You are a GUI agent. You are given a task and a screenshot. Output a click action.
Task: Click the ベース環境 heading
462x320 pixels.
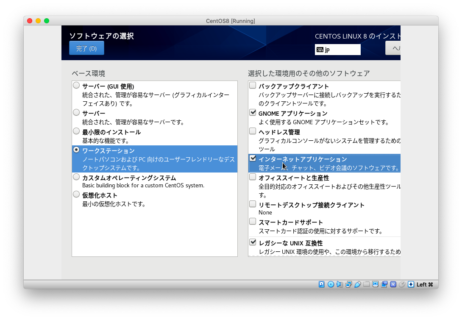coord(89,73)
